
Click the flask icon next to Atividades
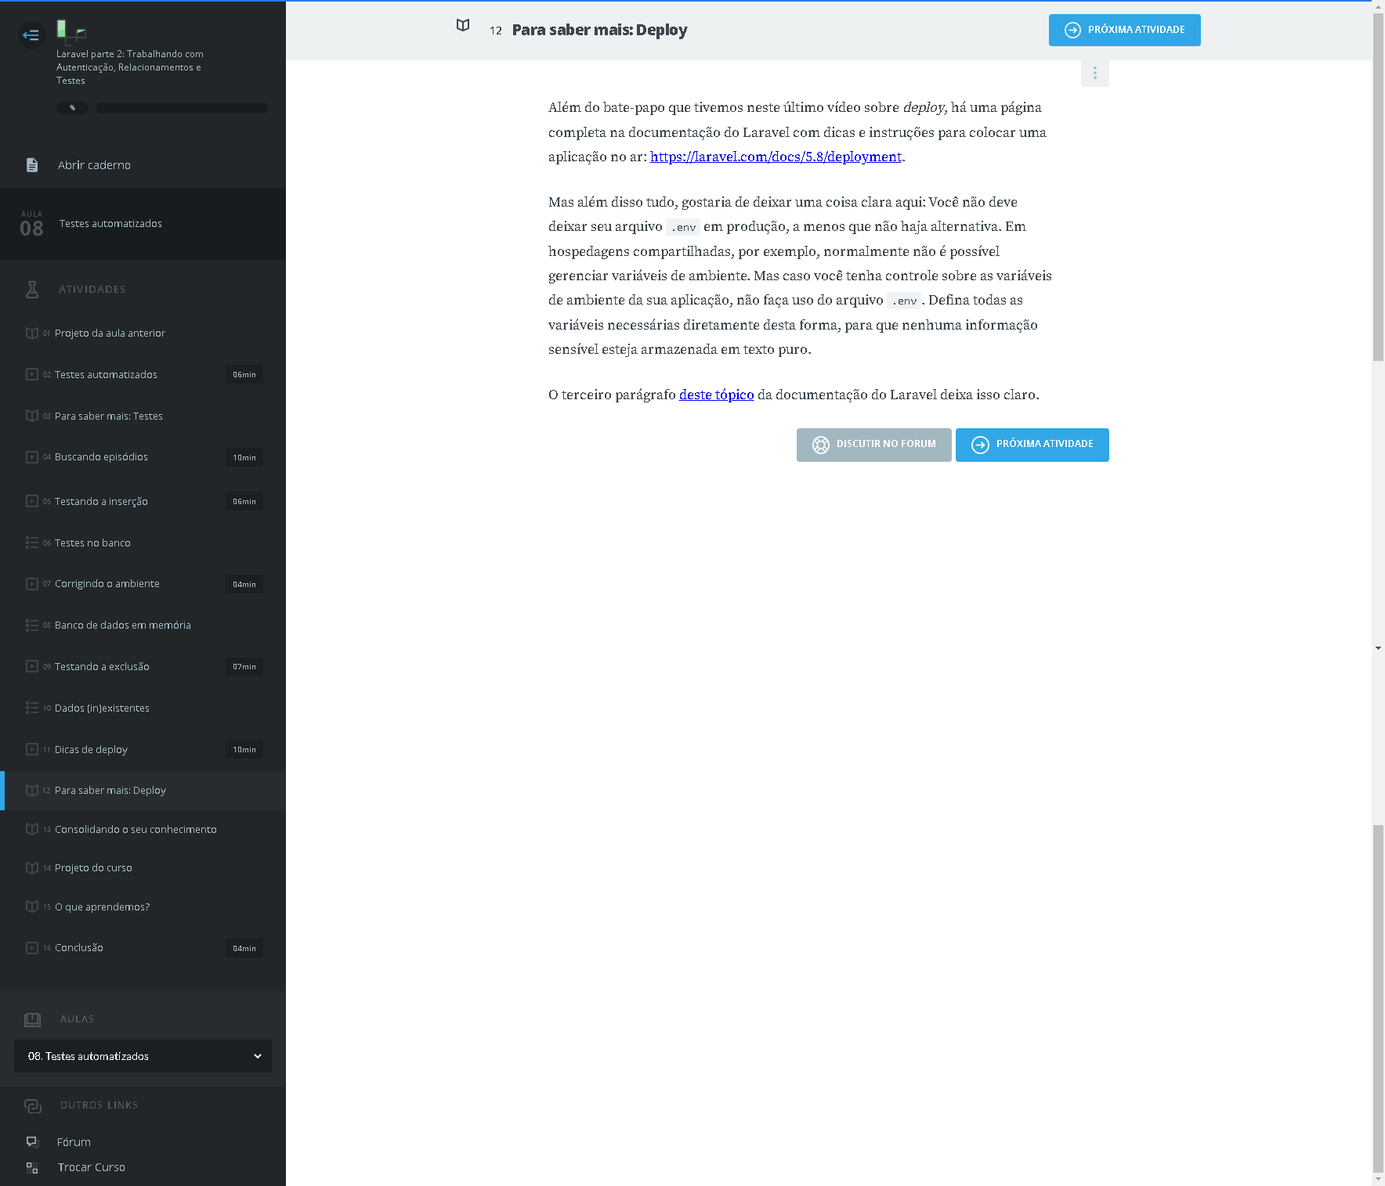click(x=32, y=289)
